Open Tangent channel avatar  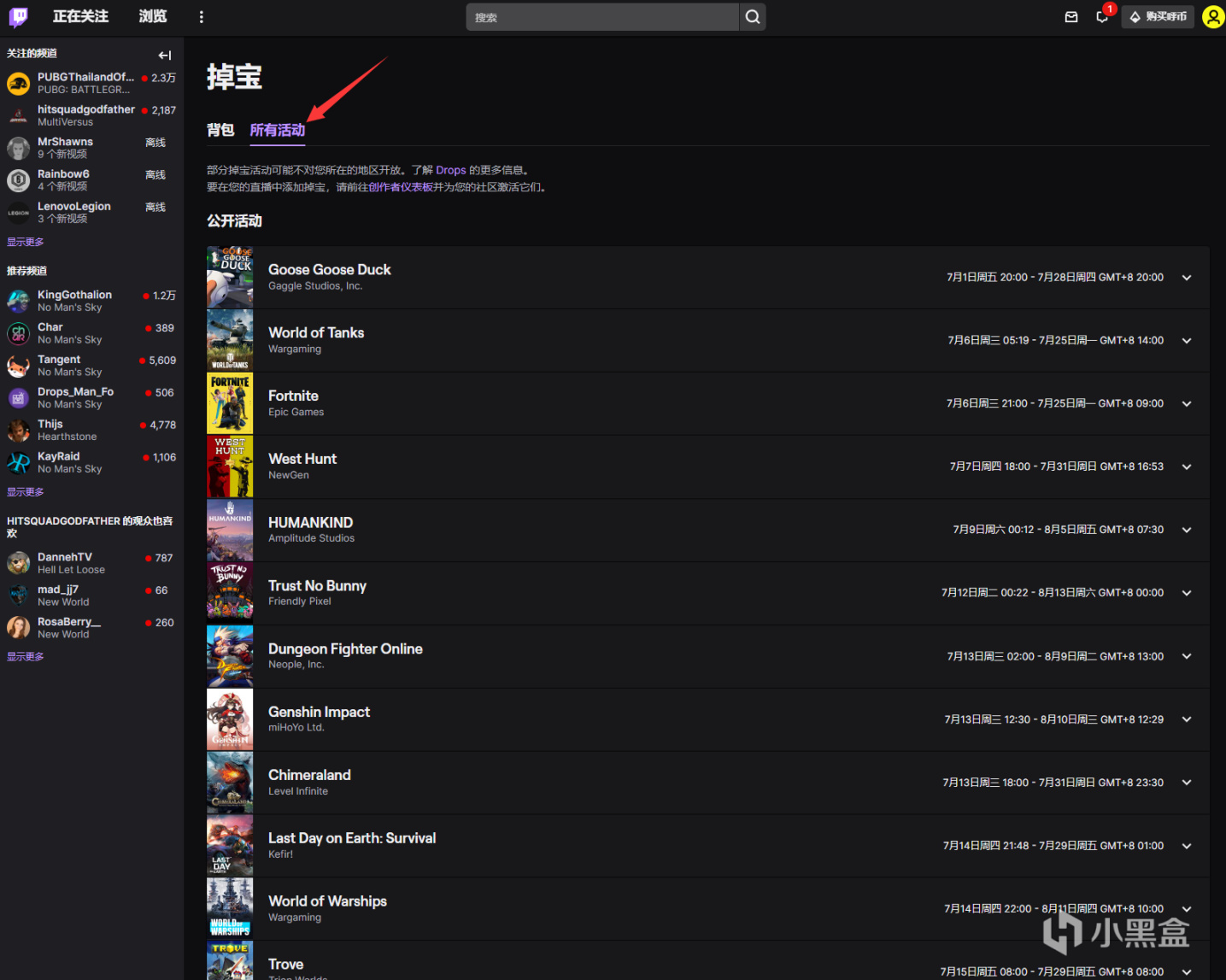pos(19,367)
